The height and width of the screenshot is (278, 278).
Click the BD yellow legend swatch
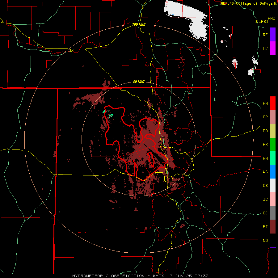273,131
